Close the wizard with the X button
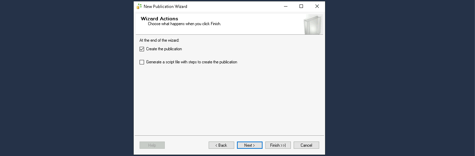Image resolution: width=475 pixels, height=156 pixels. pyautogui.click(x=317, y=6)
